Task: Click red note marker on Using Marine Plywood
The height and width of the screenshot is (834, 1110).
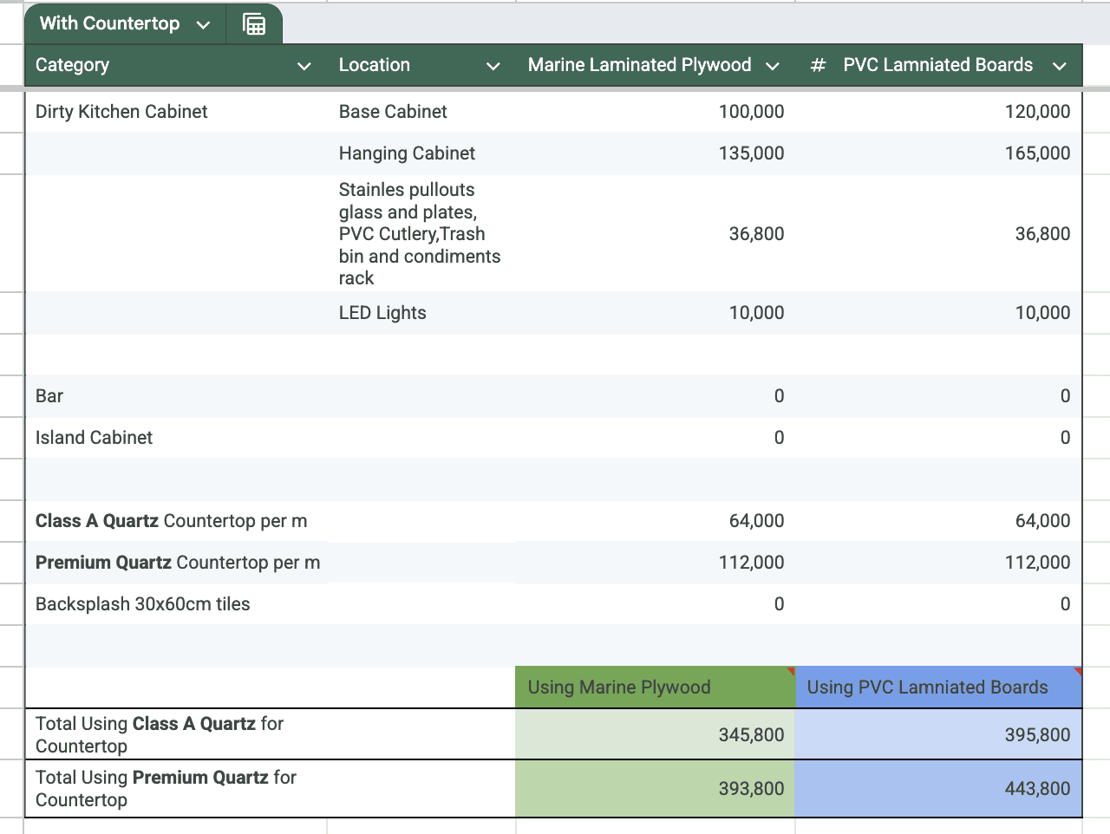Action: point(790,671)
